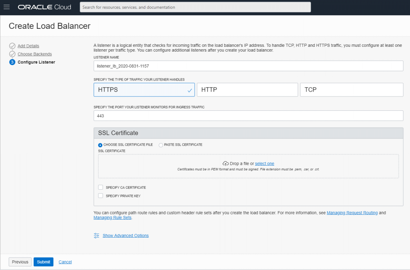The height and width of the screenshot is (270, 410).
Task: Select the Configure Listener step label
Action: tap(36, 62)
